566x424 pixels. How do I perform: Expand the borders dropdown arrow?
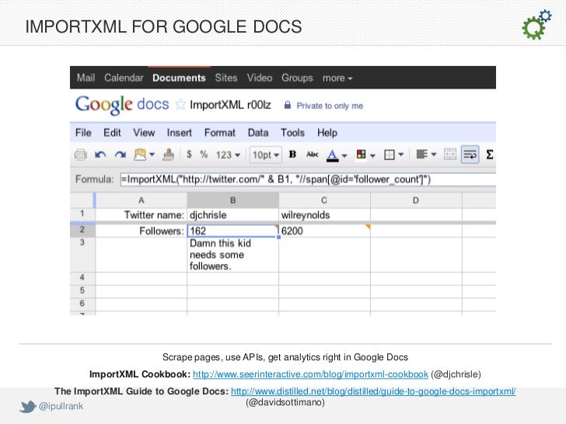tap(400, 155)
